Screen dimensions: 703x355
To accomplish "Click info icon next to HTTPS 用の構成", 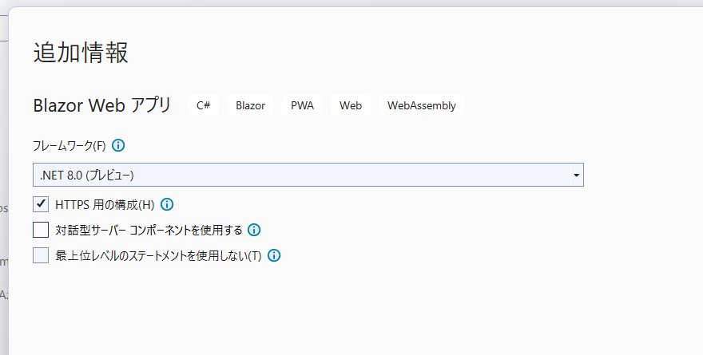I will point(167,204).
